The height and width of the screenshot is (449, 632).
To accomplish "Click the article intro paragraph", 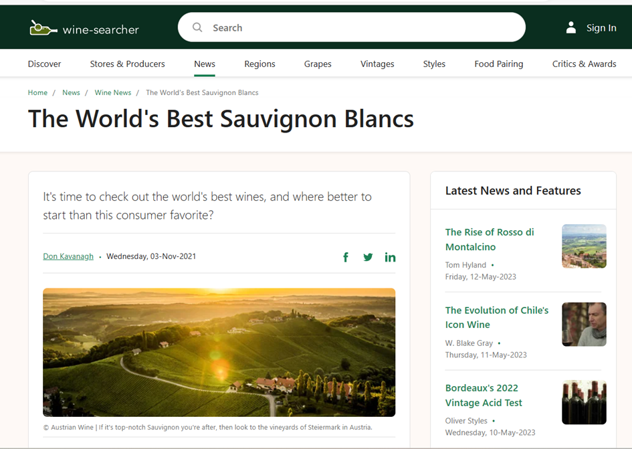I will [x=207, y=205].
